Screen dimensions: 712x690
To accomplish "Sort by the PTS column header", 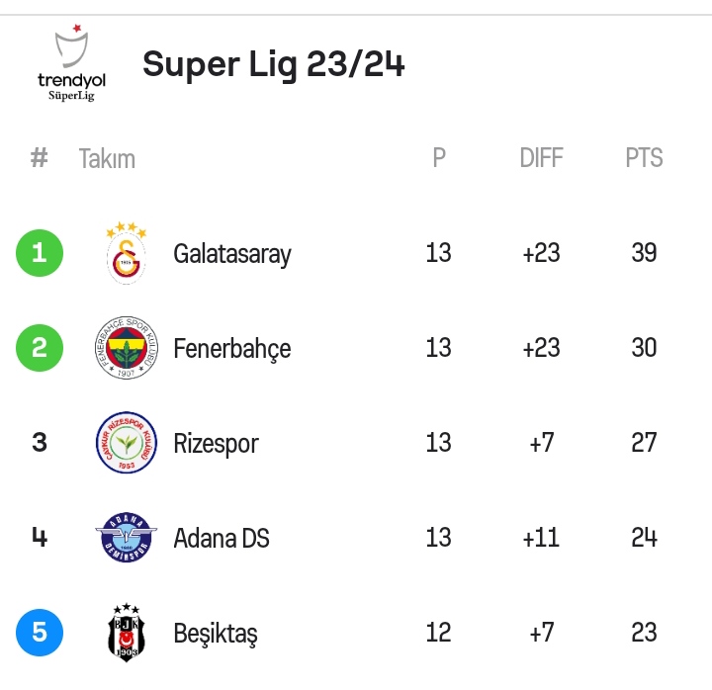I will (x=644, y=158).
